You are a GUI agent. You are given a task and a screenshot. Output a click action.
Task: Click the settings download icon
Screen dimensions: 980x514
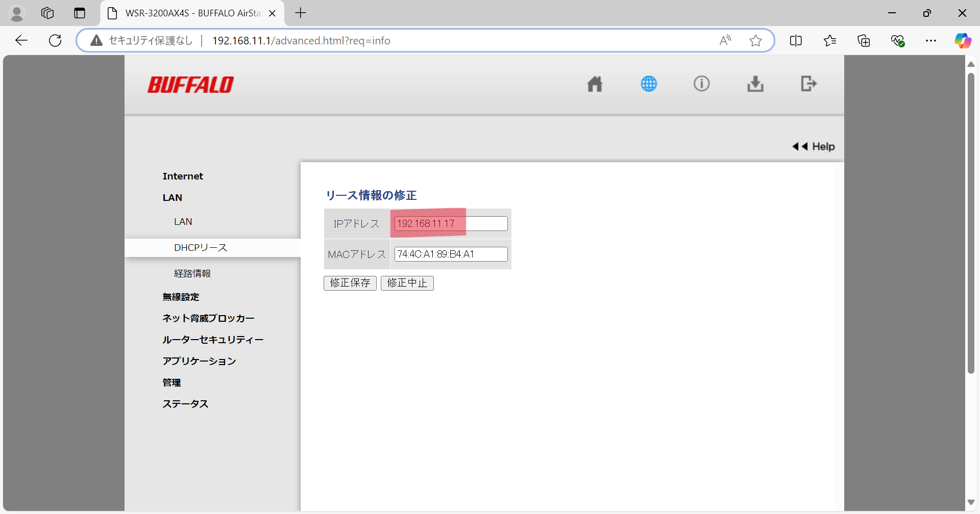[x=755, y=84]
